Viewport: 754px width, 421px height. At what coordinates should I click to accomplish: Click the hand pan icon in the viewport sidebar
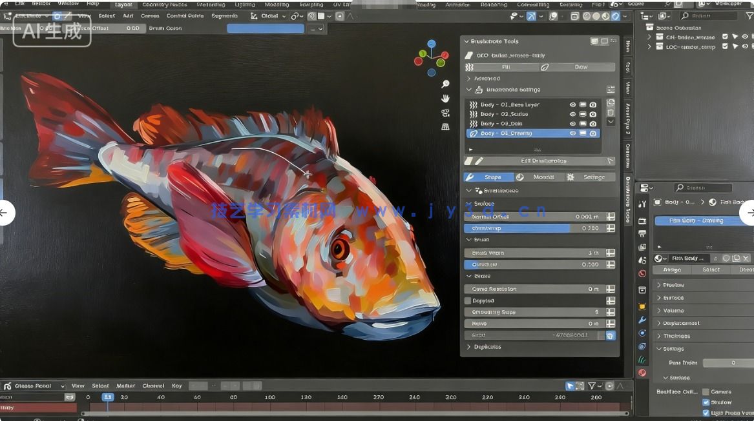pyautogui.click(x=445, y=99)
